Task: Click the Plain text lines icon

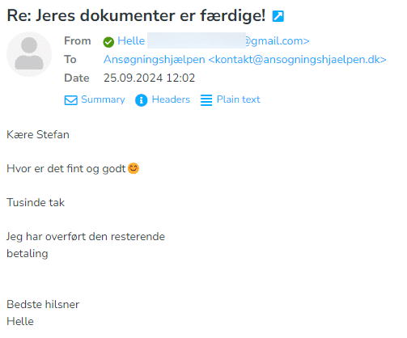Action: [x=206, y=100]
